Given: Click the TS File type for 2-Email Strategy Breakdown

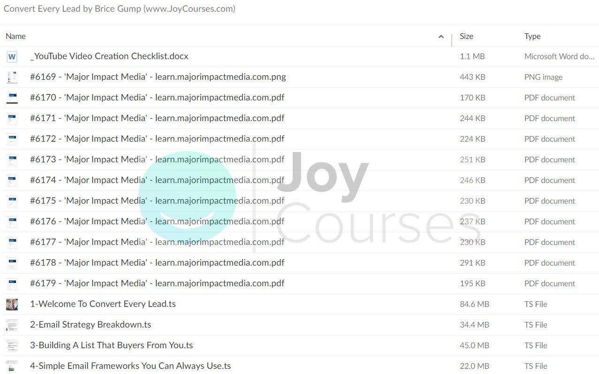Looking at the screenshot, I should point(536,325).
